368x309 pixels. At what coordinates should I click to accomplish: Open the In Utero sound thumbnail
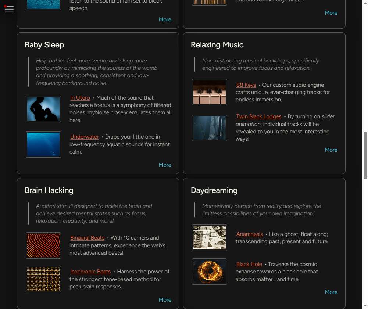[x=43, y=109]
